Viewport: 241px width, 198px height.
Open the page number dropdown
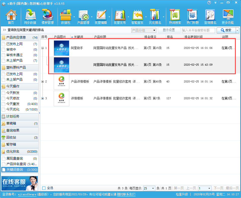tap(205, 188)
